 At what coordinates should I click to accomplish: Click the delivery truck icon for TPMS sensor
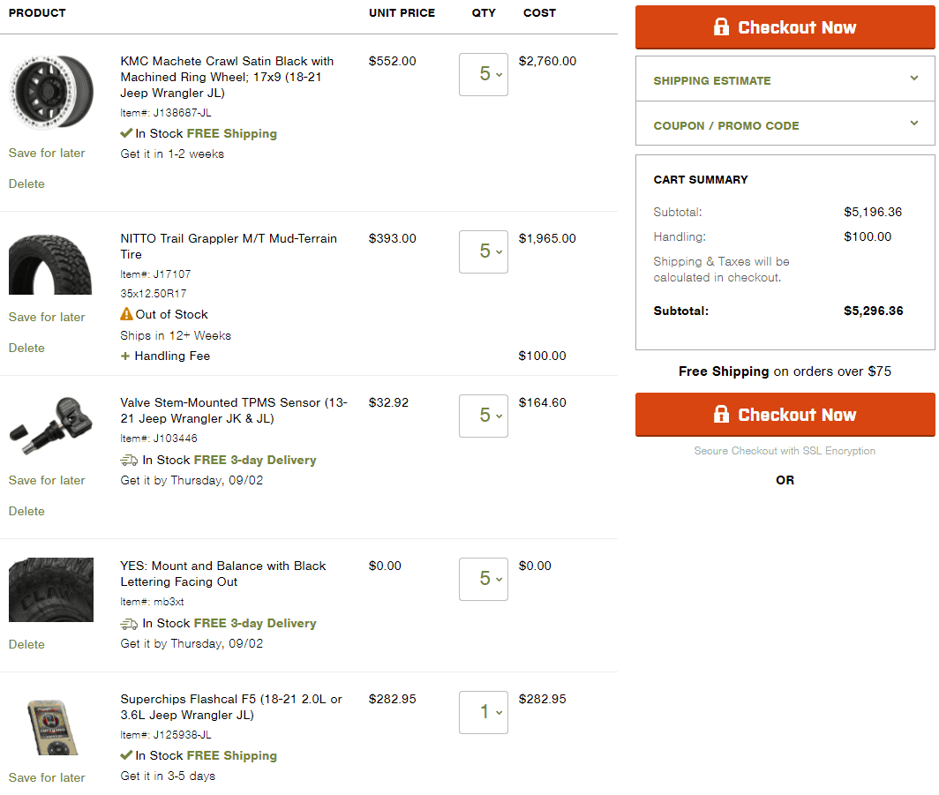129,461
